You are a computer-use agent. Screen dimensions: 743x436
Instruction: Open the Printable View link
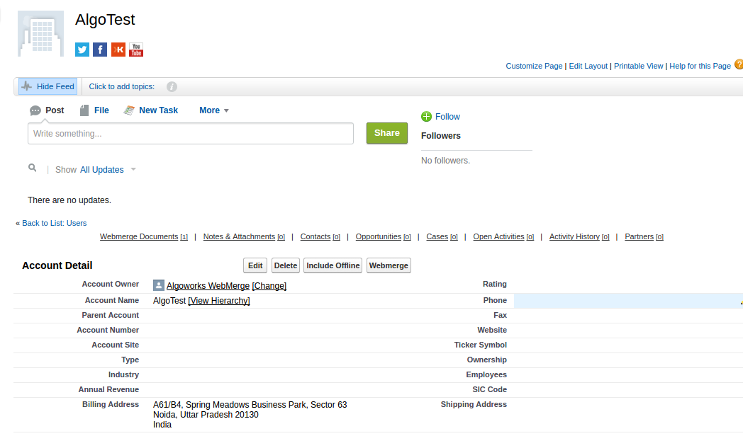pyautogui.click(x=638, y=66)
